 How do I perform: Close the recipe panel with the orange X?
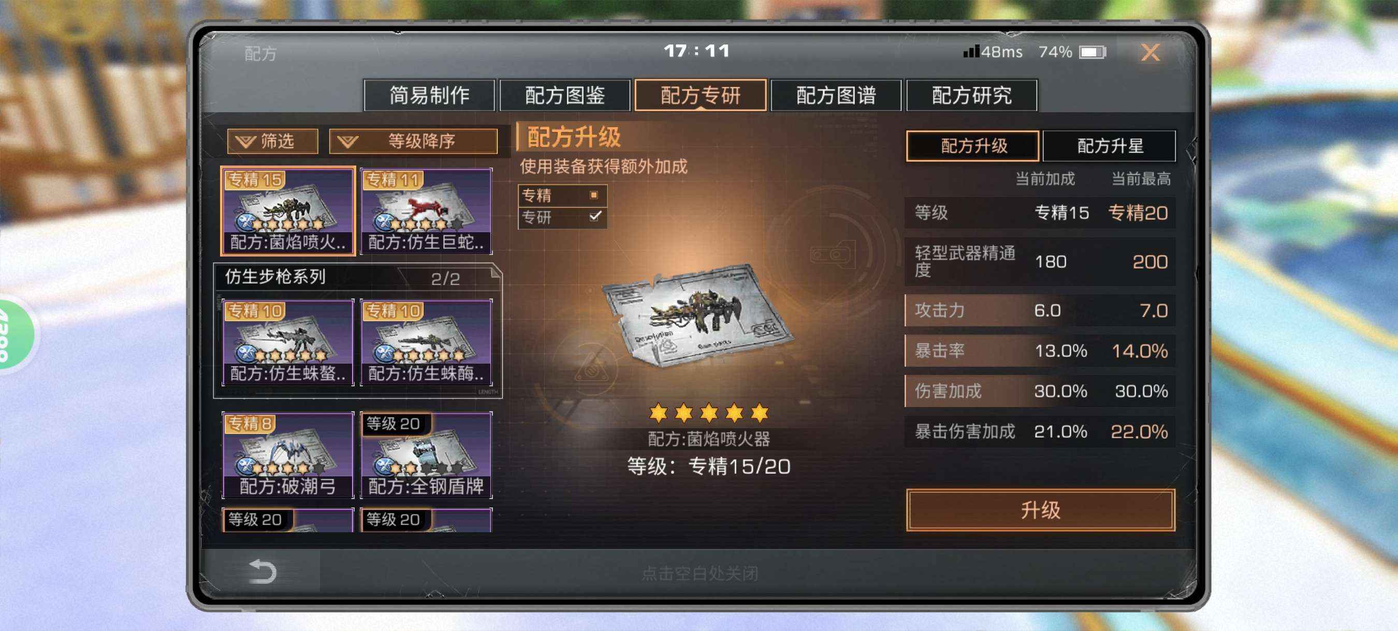click(1150, 53)
